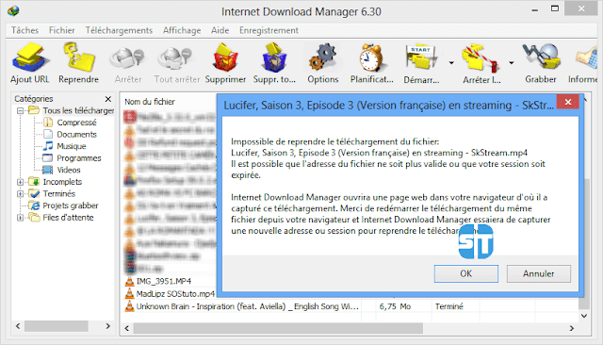The image size is (603, 345).
Task: Click the 6,75 Mo size cell
Action: click(x=395, y=306)
